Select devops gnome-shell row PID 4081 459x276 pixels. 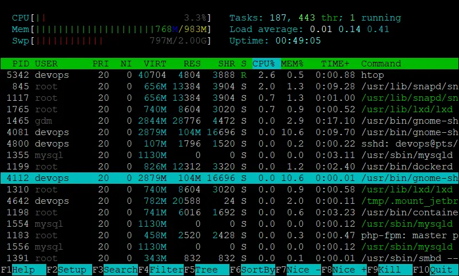coord(230,132)
